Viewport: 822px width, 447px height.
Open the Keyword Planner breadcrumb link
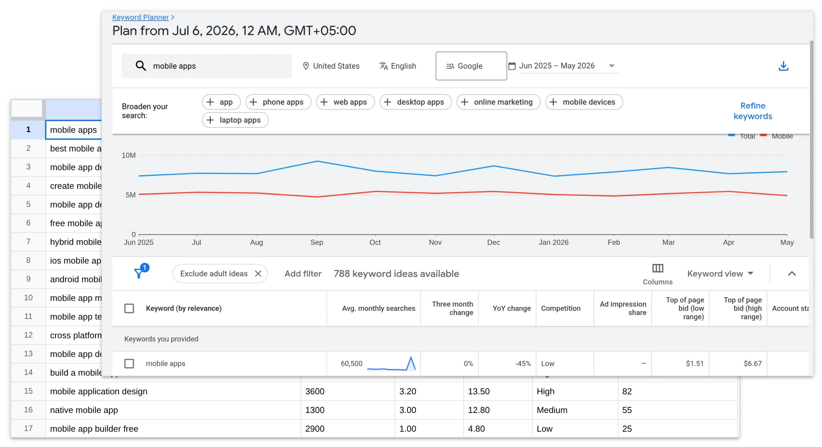pos(140,17)
